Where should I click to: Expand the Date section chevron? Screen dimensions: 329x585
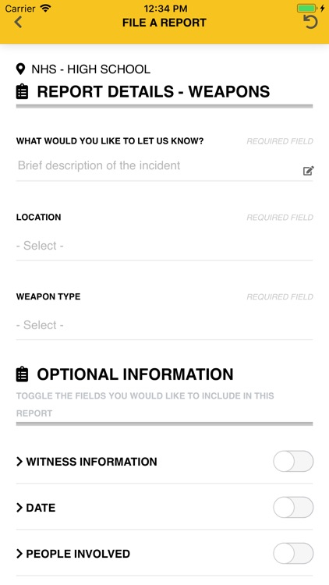click(x=19, y=508)
